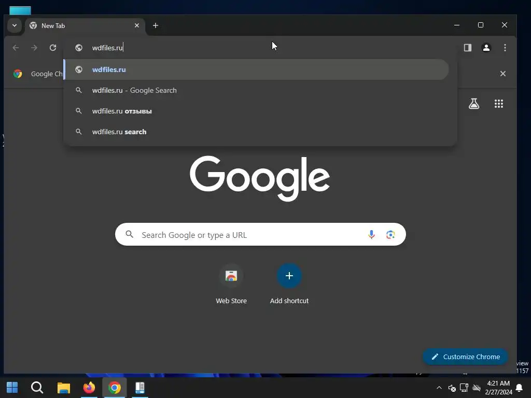Choose wdfiles.ru - Google Search suggestion
This screenshot has height=398, width=531.
coord(256,90)
